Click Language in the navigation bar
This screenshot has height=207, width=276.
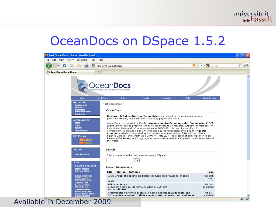(x=167, y=98)
